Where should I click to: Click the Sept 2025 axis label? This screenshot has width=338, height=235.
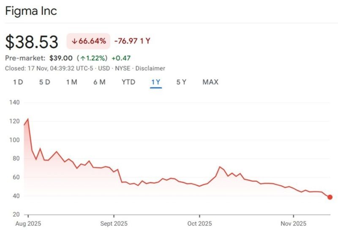(x=113, y=223)
